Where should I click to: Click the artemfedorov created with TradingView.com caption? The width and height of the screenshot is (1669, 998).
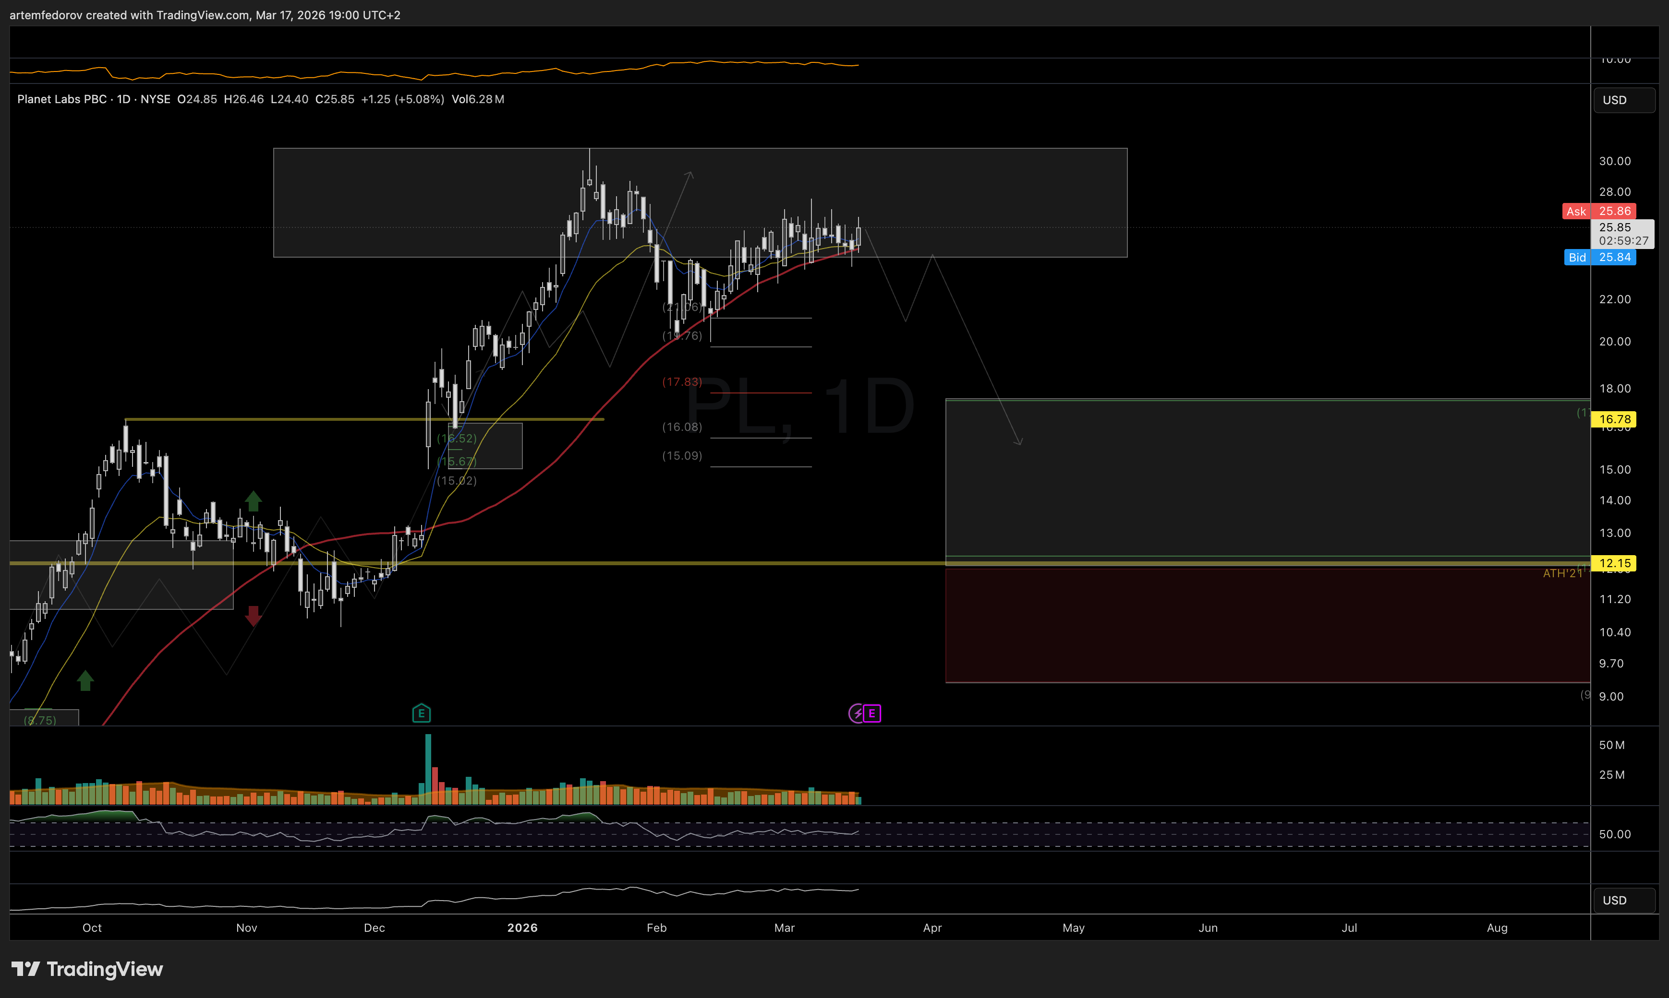coord(205,15)
